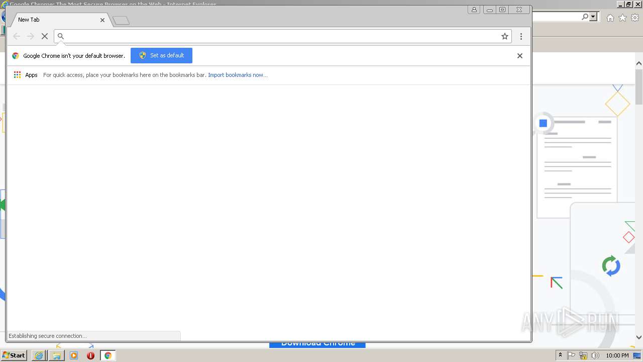Viewport: 643px width, 362px height.
Task: Open a new tab in Chrome
Action: pos(121,21)
